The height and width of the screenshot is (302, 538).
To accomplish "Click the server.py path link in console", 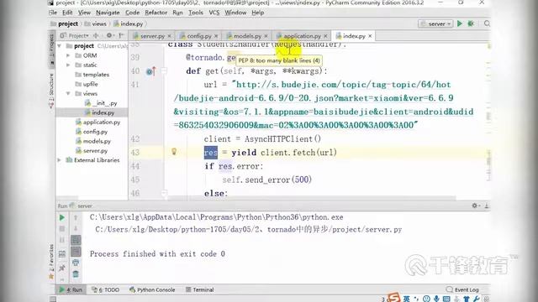I will pyautogui.click(x=249, y=229).
